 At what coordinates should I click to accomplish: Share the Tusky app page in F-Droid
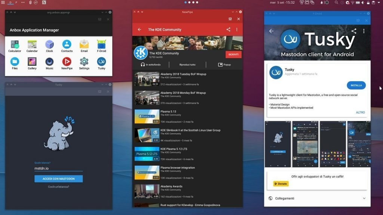coord(354,31)
